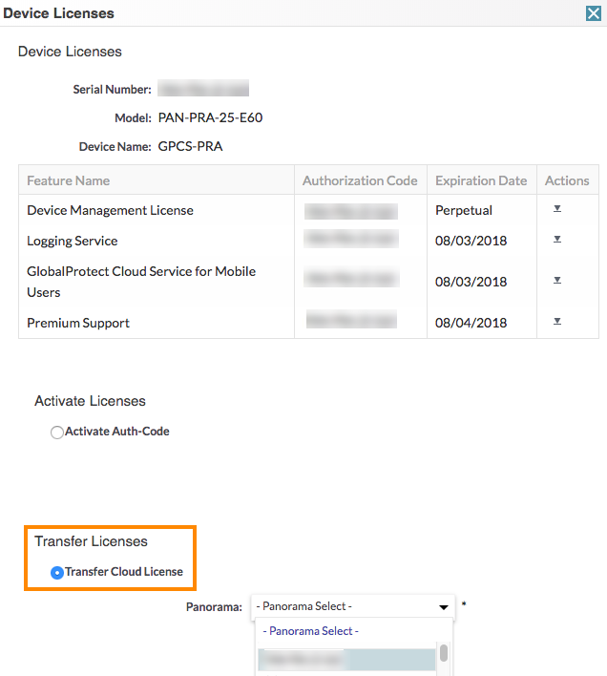Click the Logging Service feature name

(73, 241)
